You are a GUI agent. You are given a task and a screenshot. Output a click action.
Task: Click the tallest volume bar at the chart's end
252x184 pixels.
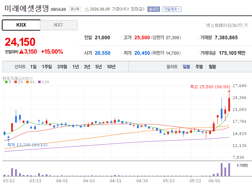click(x=229, y=170)
